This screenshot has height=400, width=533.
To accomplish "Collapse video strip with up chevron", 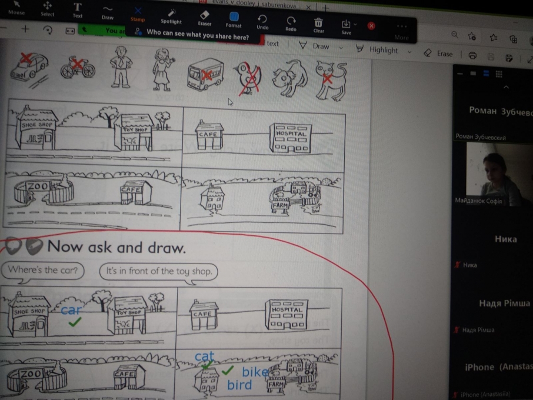I will [506, 87].
